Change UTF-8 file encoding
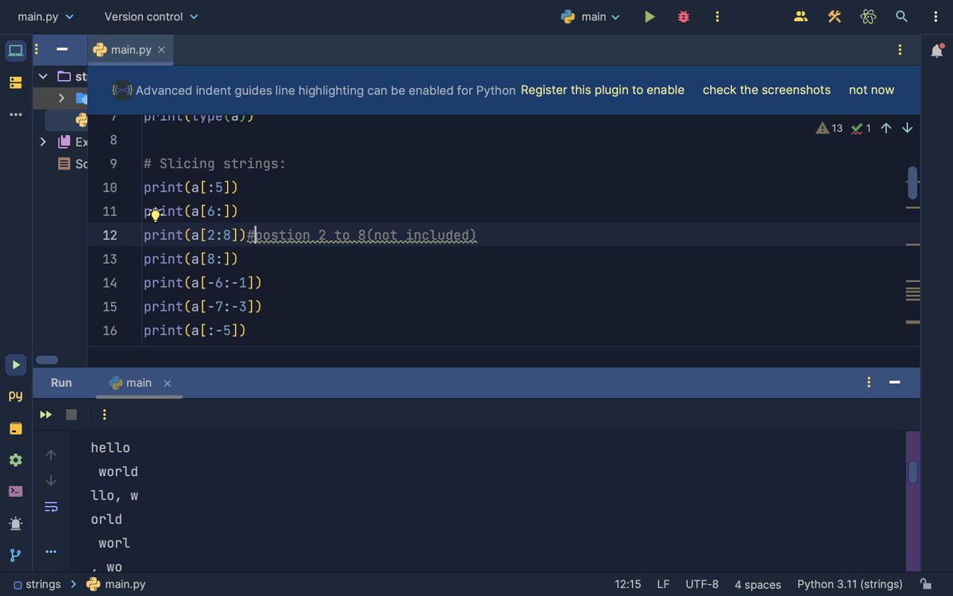Screen dimensions: 953x596 coord(702,584)
